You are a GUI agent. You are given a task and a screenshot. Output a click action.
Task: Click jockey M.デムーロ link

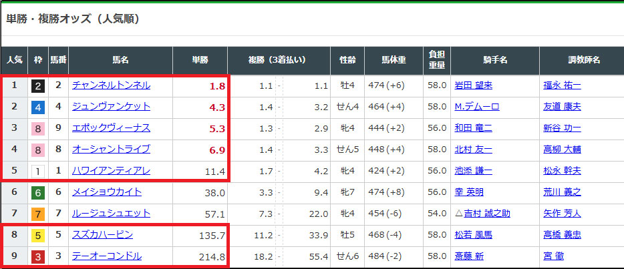point(476,107)
